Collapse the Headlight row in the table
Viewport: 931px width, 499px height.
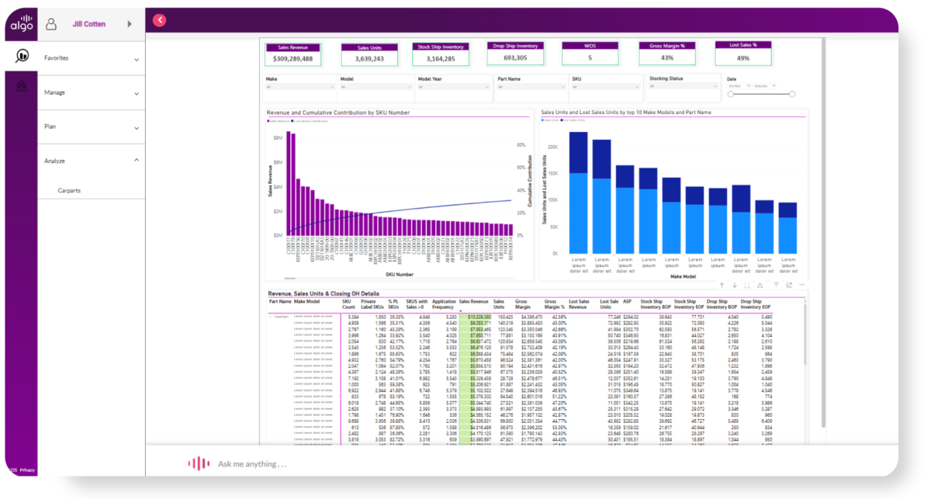[271, 318]
